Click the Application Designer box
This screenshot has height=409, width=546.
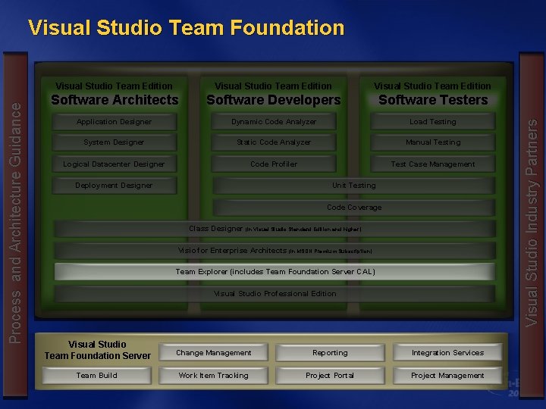pos(115,122)
